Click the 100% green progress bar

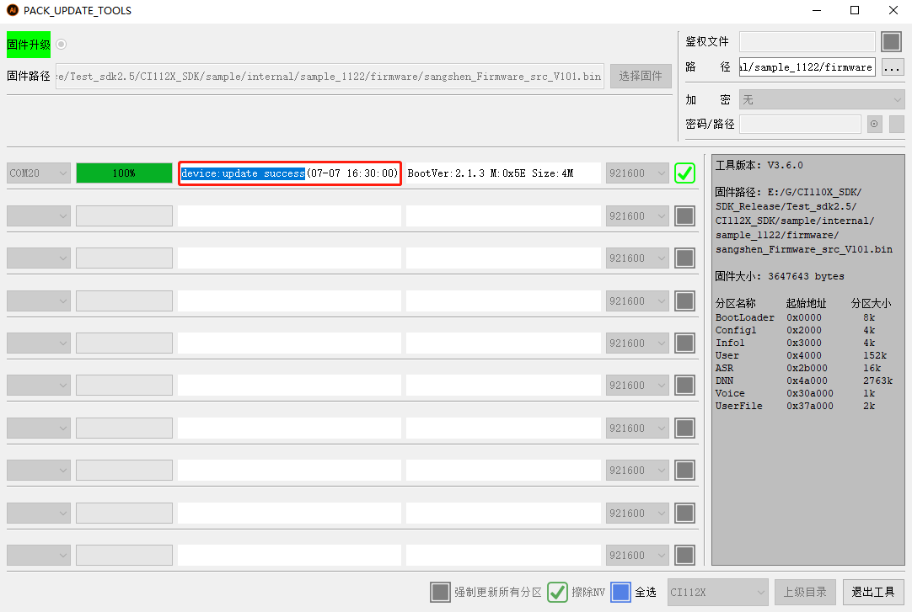pos(124,173)
